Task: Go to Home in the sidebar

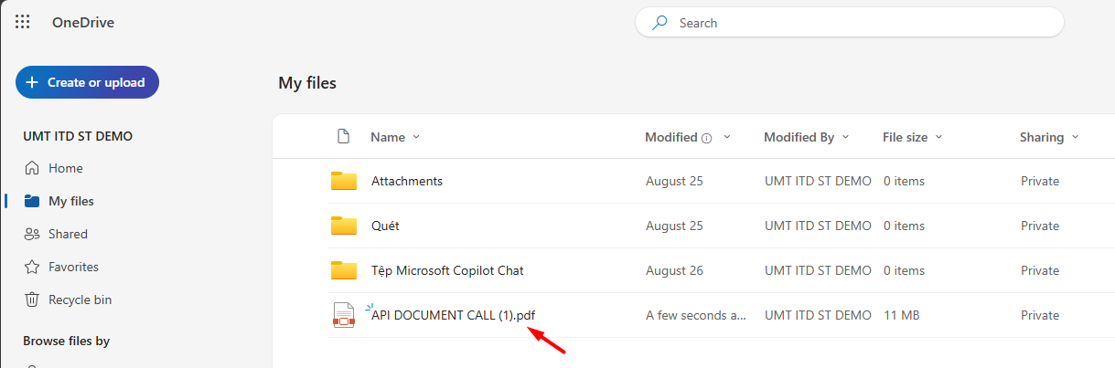Action: 65,168
